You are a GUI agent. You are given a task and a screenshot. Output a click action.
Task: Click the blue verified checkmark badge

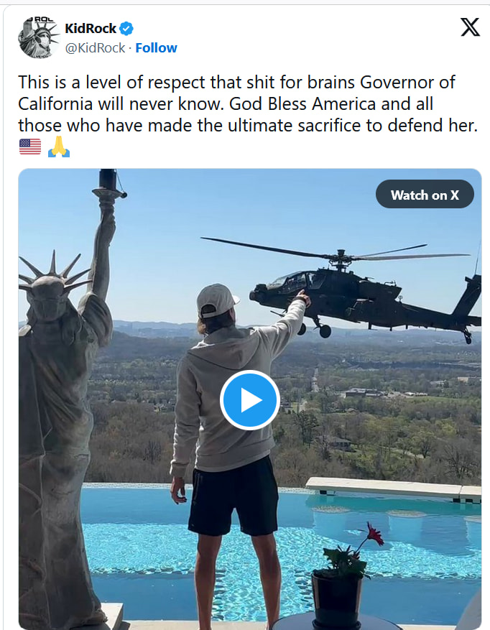pyautogui.click(x=126, y=29)
